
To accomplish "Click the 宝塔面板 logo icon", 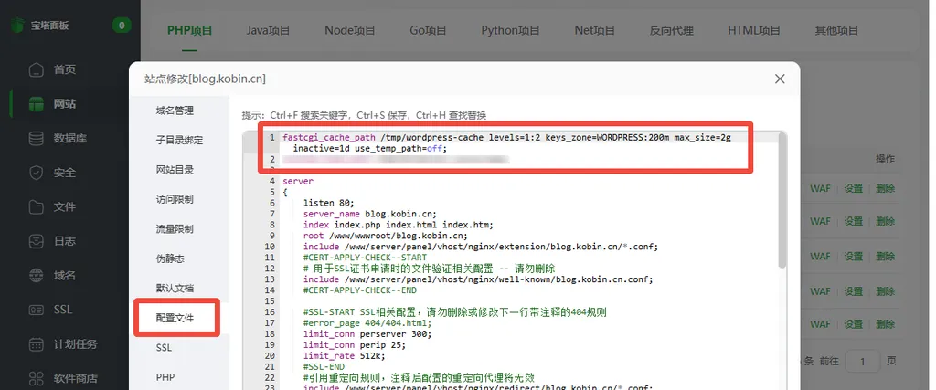I will point(16,26).
